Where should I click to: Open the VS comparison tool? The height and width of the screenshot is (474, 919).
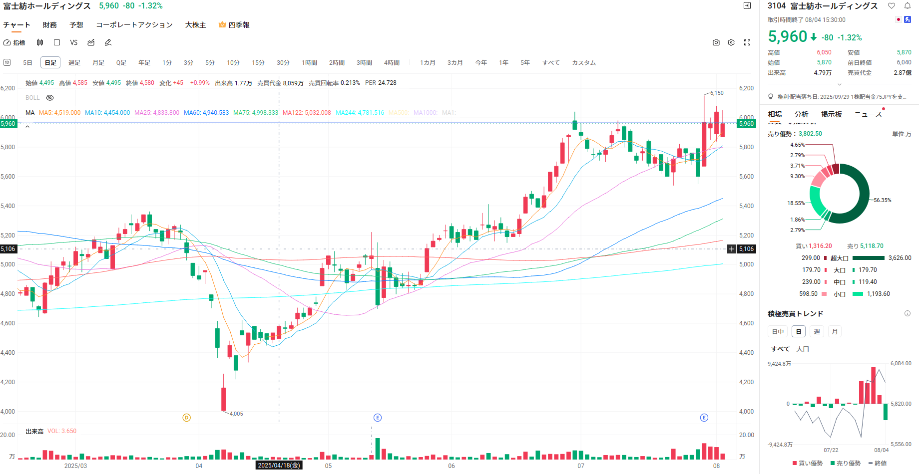coord(74,43)
